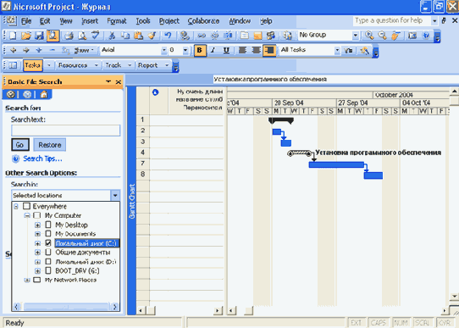Open the search pane title dropdown arrow
Image resolution: width=459 pixels, height=328 pixels.
[108, 81]
